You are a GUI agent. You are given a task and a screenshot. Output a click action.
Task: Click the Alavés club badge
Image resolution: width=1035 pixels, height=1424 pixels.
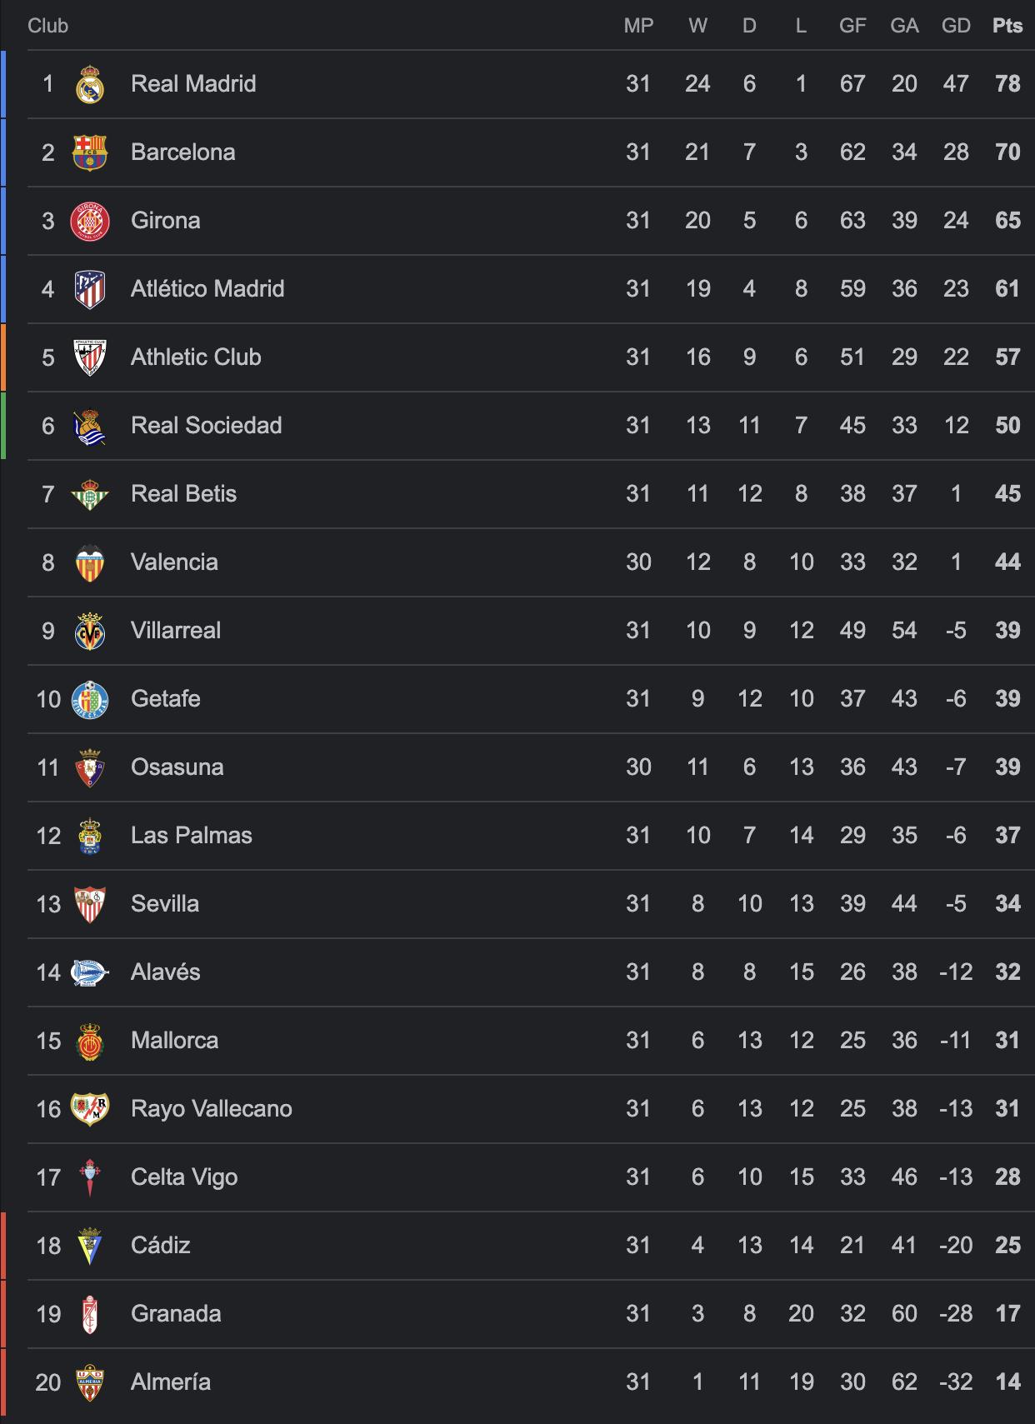click(90, 972)
